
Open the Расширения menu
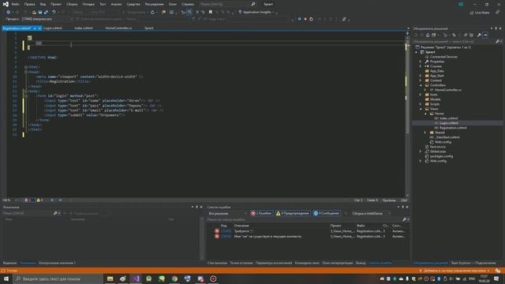[155, 4]
